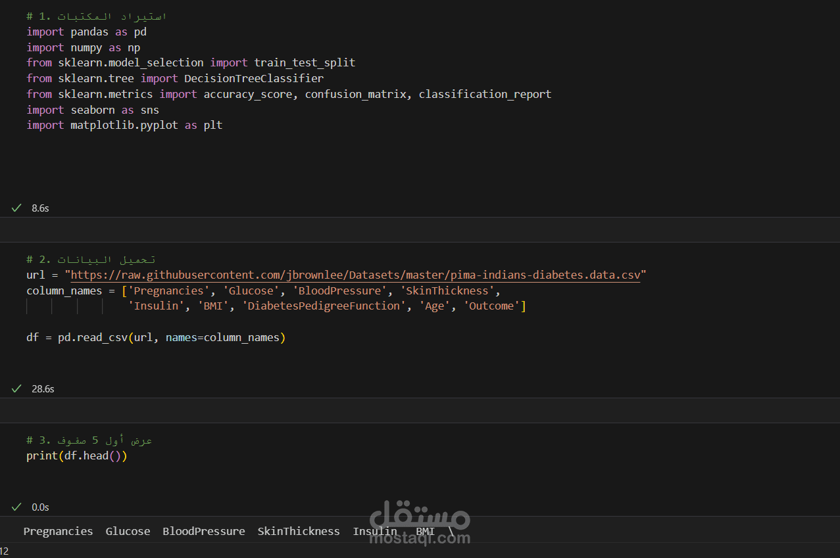Click the third cell's Arabic comment line

coord(89,440)
